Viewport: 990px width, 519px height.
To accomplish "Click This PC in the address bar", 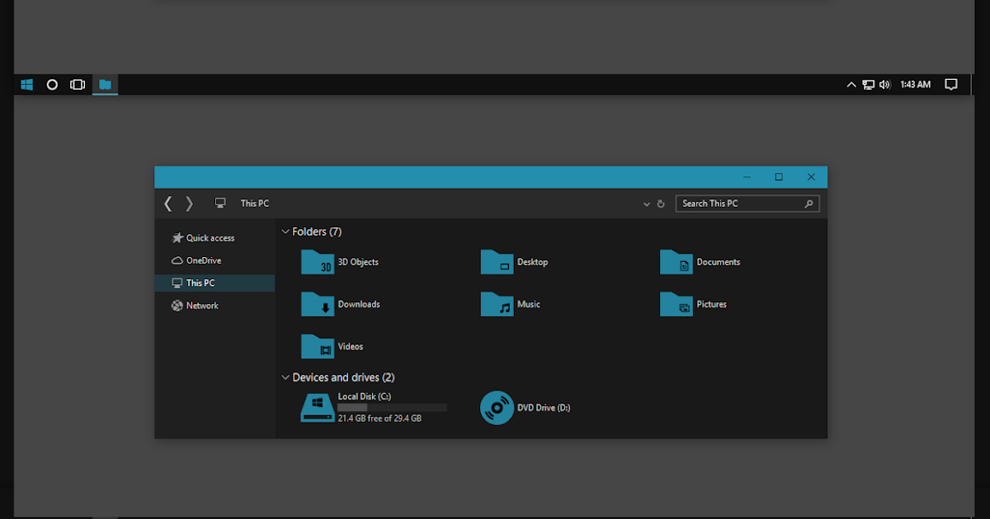I will pyautogui.click(x=255, y=203).
